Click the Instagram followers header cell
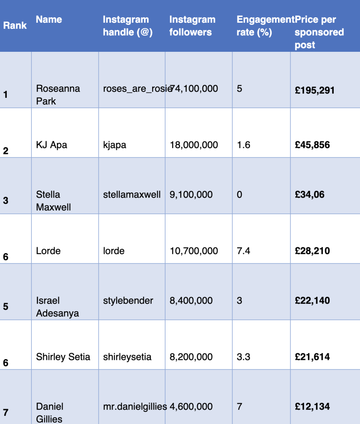The width and height of the screenshot is (360, 424). pyautogui.click(x=199, y=26)
